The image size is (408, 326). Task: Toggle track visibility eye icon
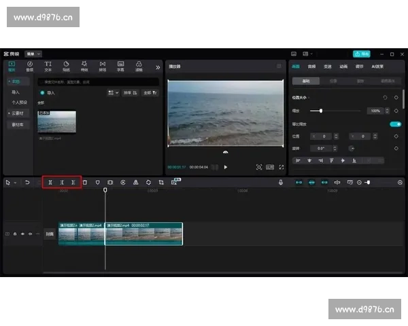(x=22, y=234)
